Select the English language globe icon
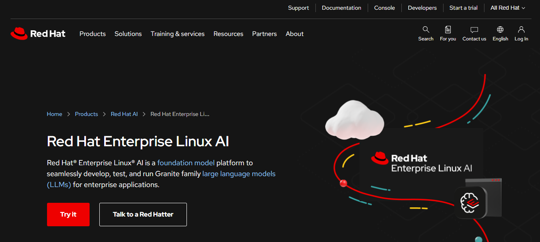Image resolution: width=540 pixels, height=242 pixels. click(x=500, y=34)
